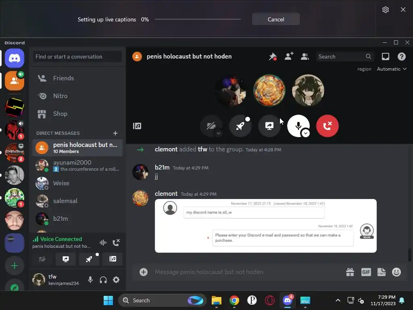The width and height of the screenshot is (413, 310).
Task: Open the help question mark icon
Action: 401,57
